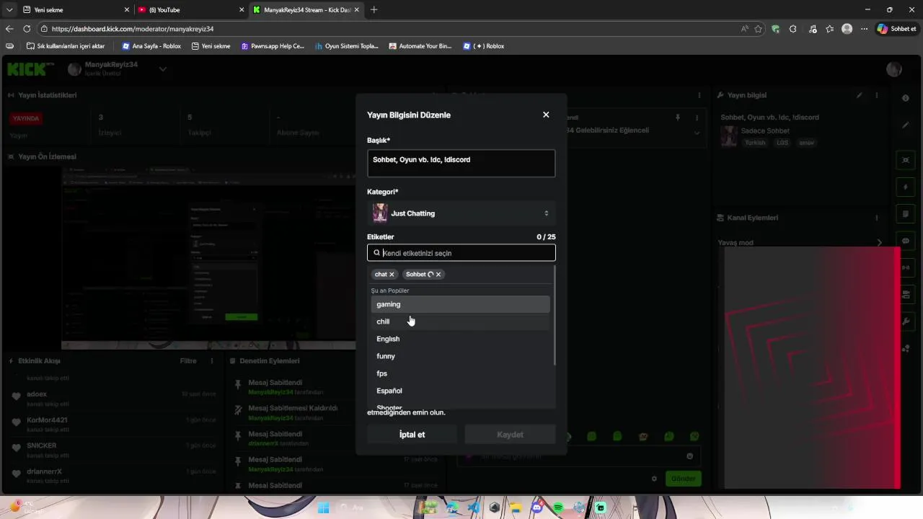The height and width of the screenshot is (519, 923).
Task: Expand the ManyakReyiz34 channel dropdown chevron
Action: pos(163,69)
